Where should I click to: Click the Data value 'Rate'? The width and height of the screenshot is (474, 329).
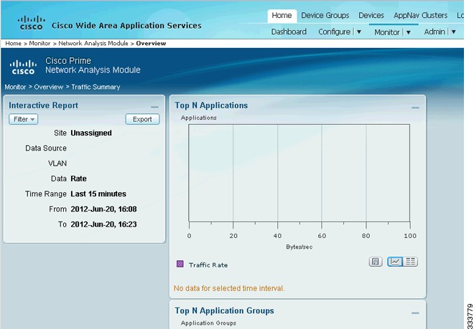pyautogui.click(x=78, y=178)
